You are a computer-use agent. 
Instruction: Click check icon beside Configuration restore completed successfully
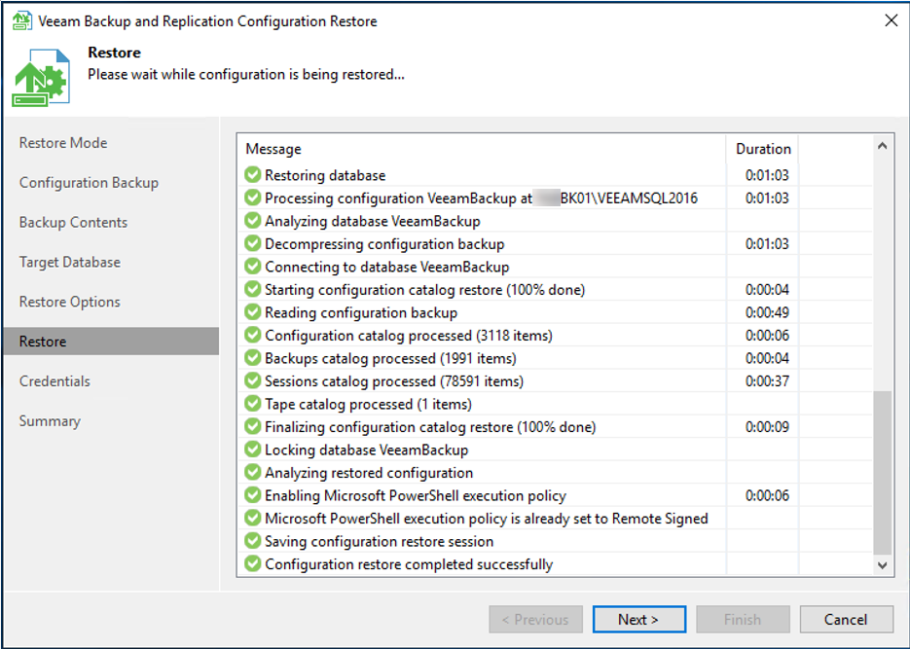(252, 563)
